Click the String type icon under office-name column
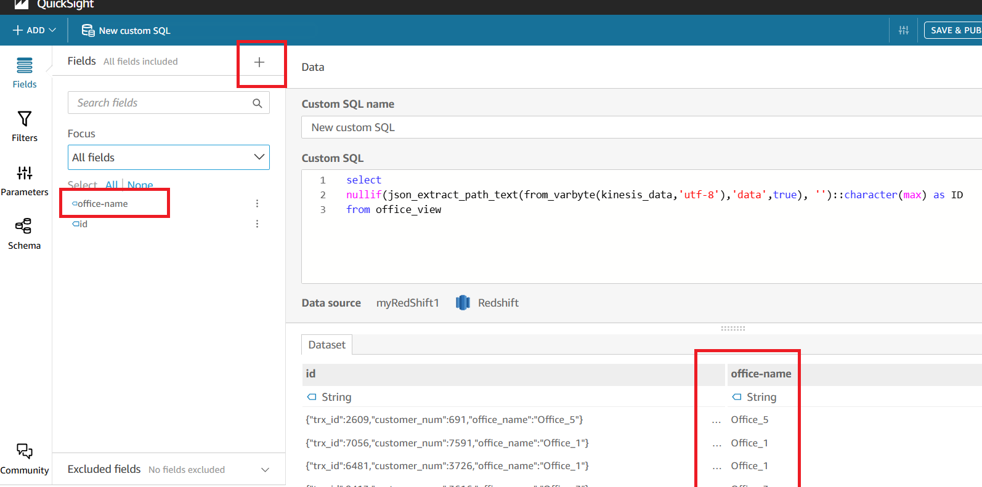The width and height of the screenshot is (982, 487). point(736,397)
